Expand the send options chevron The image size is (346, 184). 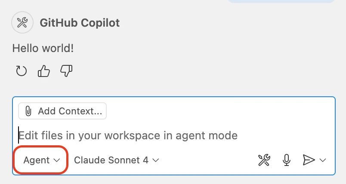323,160
